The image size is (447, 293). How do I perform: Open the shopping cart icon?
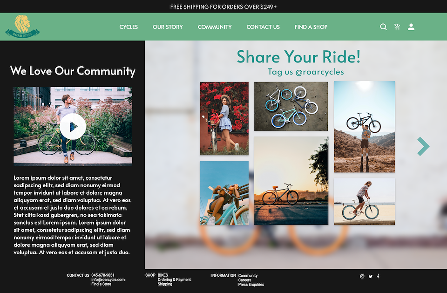[397, 27]
